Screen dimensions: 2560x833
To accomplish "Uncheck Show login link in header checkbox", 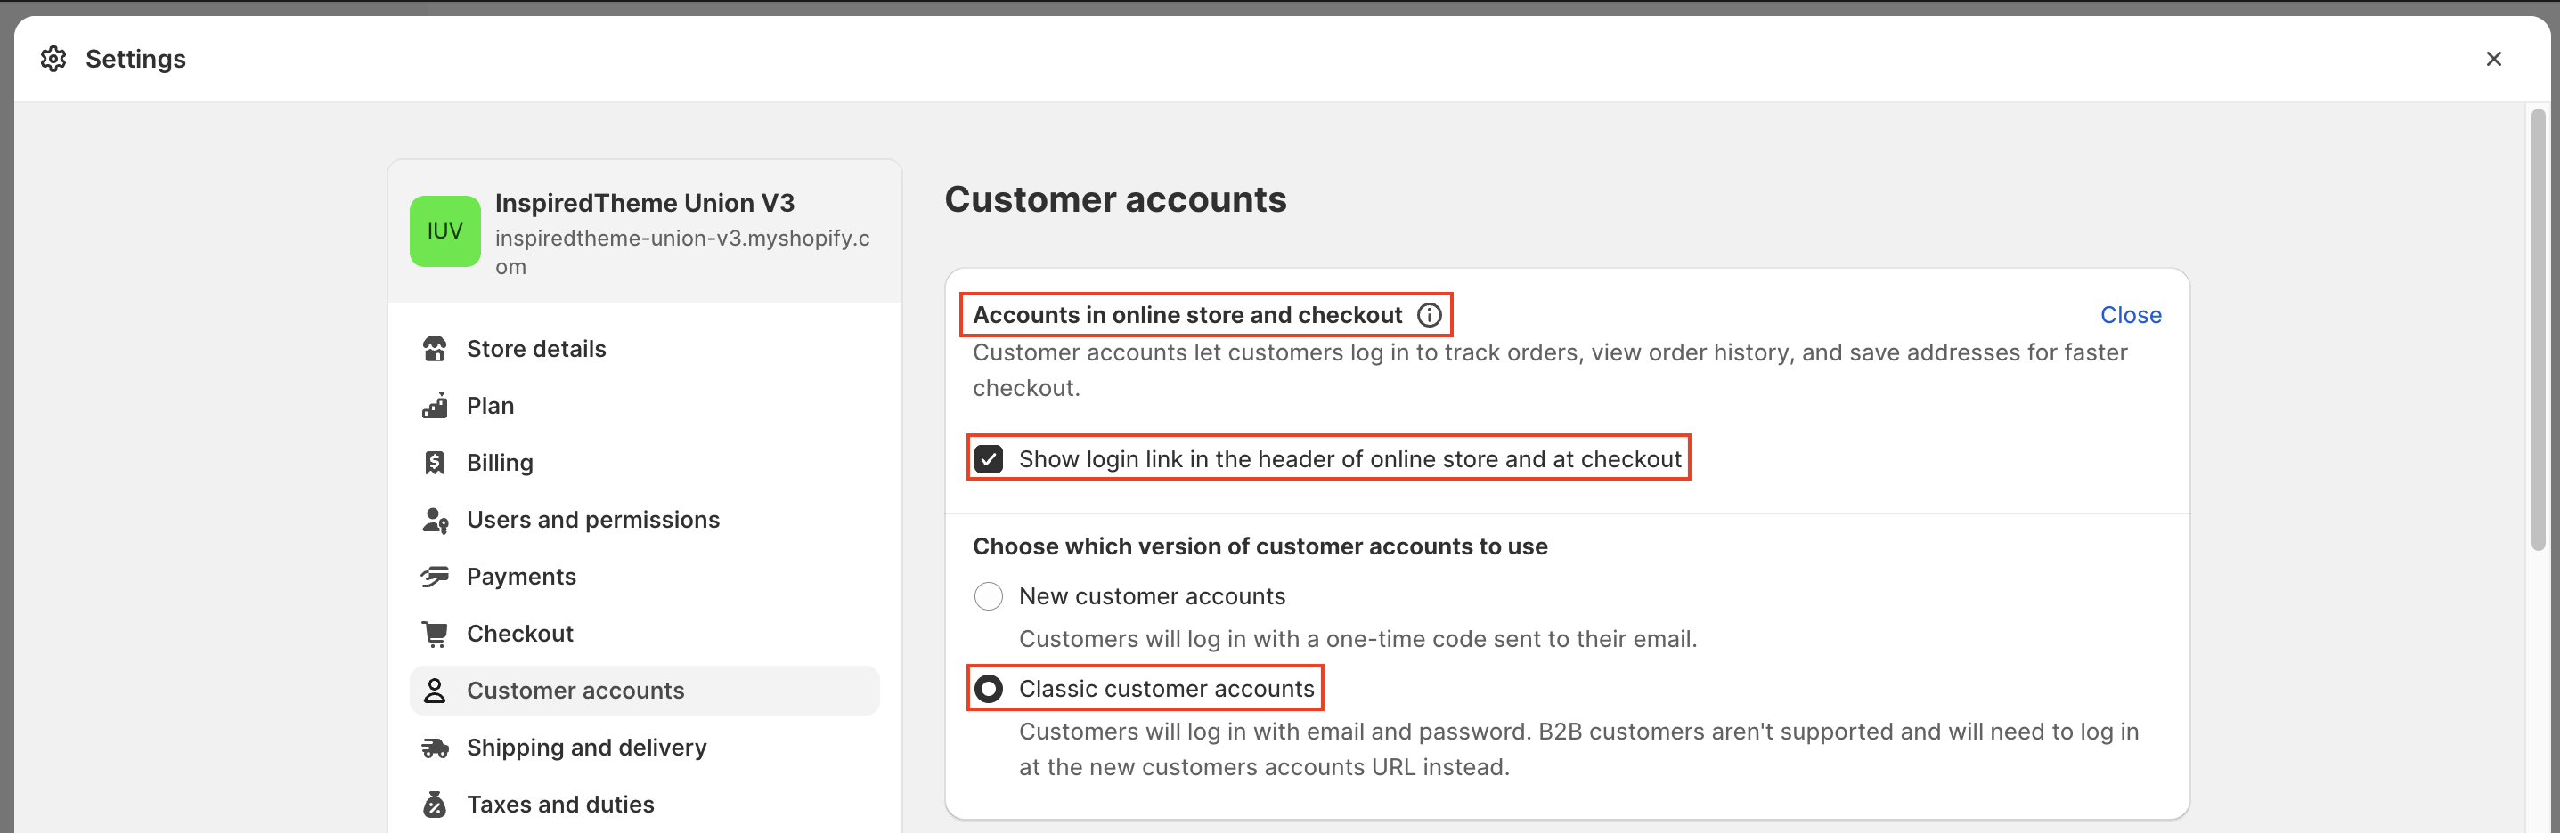I will pos(988,458).
